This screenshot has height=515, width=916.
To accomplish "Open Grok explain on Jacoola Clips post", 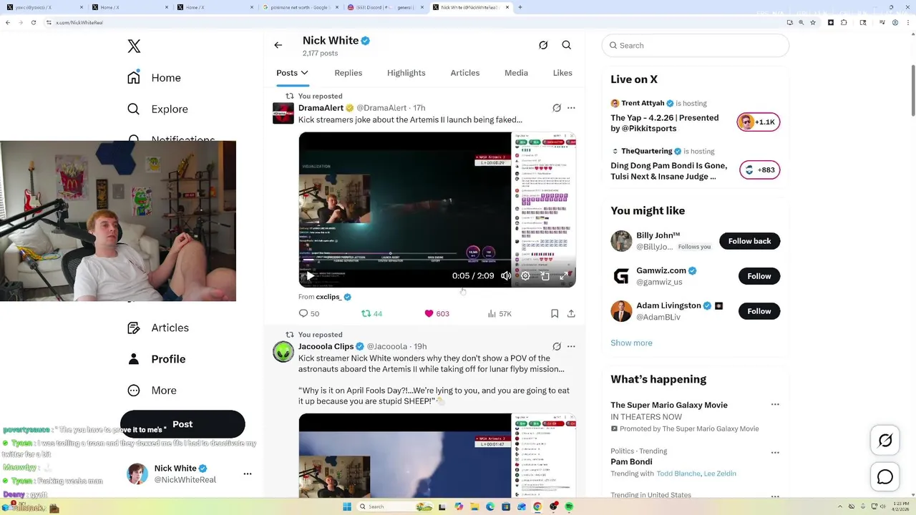I will tap(557, 346).
